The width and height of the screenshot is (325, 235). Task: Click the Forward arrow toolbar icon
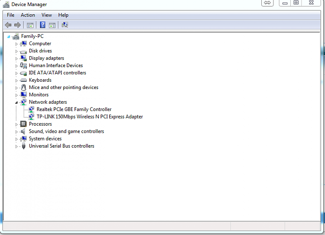click(x=17, y=25)
